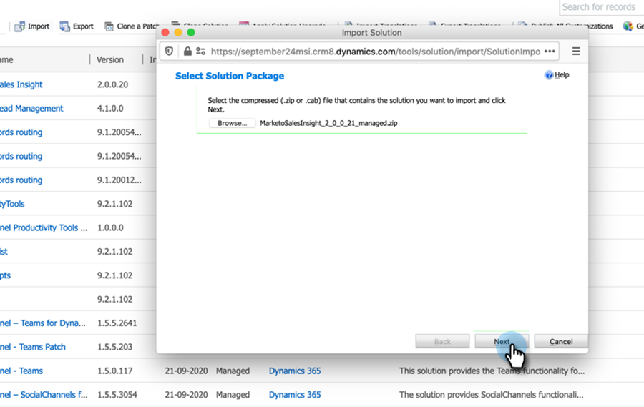Close the Import Solution window with the red button
Image resolution: width=644 pixels, height=407 pixels.
click(x=165, y=32)
